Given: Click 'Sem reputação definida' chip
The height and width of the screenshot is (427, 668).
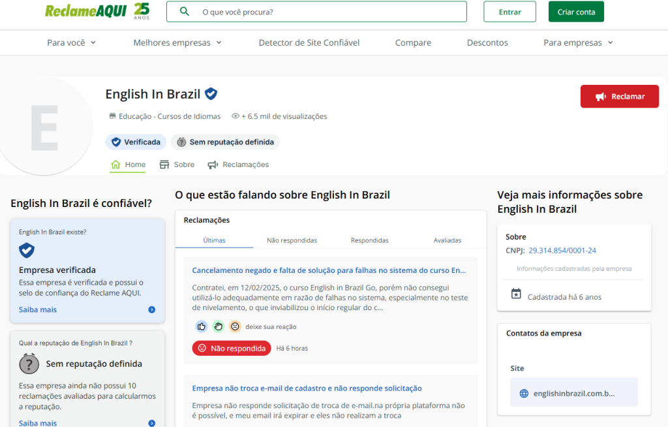Looking at the screenshot, I should click(x=225, y=142).
